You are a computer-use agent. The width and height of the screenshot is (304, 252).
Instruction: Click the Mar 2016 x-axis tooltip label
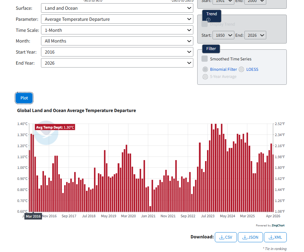click(33, 216)
